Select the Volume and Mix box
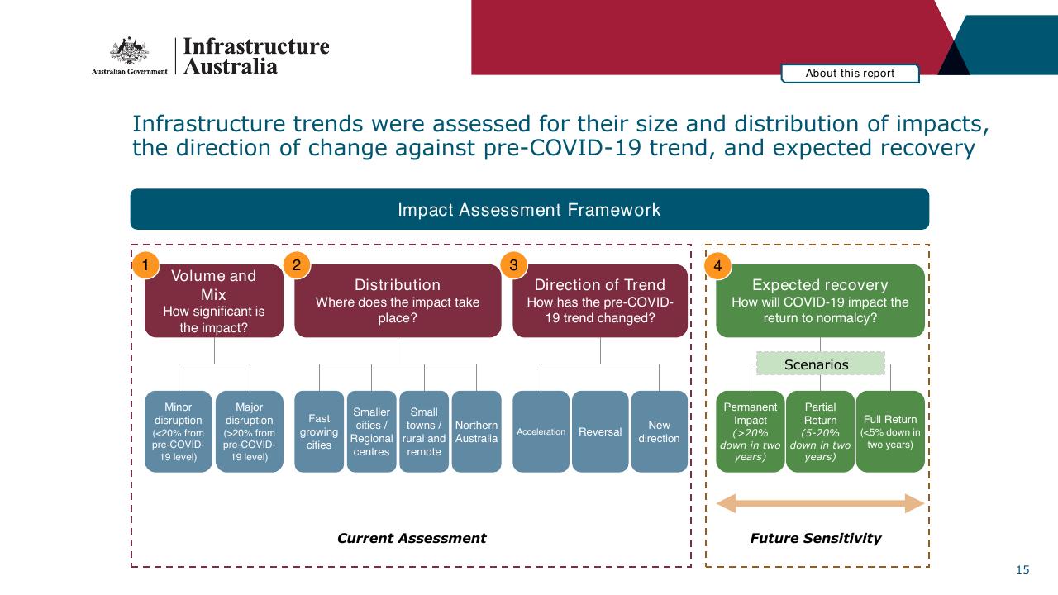 (x=214, y=301)
